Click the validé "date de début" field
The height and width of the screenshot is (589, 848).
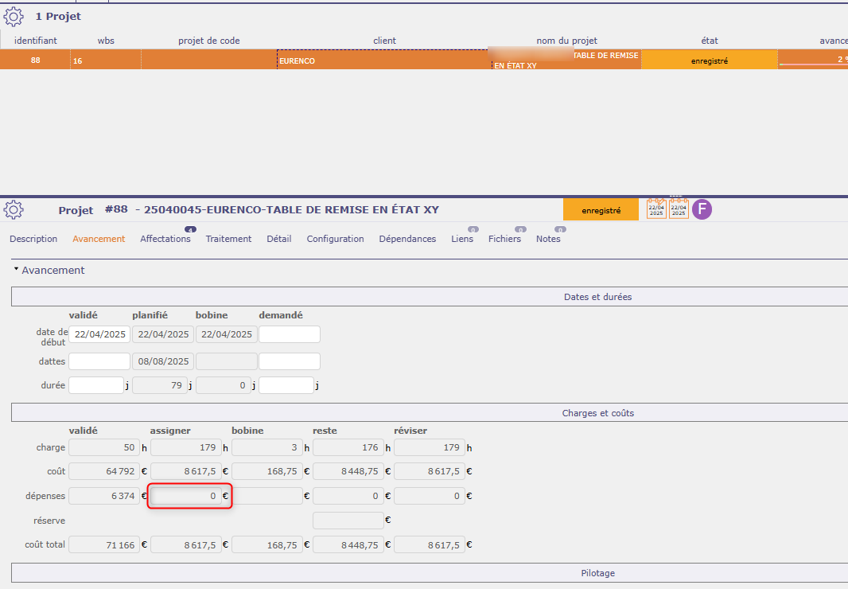click(99, 334)
